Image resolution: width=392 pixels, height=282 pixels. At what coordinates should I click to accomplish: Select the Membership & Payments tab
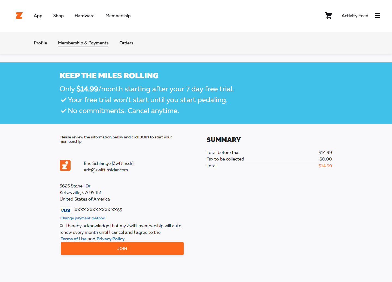click(x=83, y=43)
